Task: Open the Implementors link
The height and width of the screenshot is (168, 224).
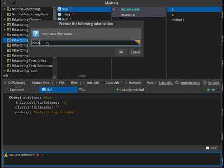Action: (190, 83)
